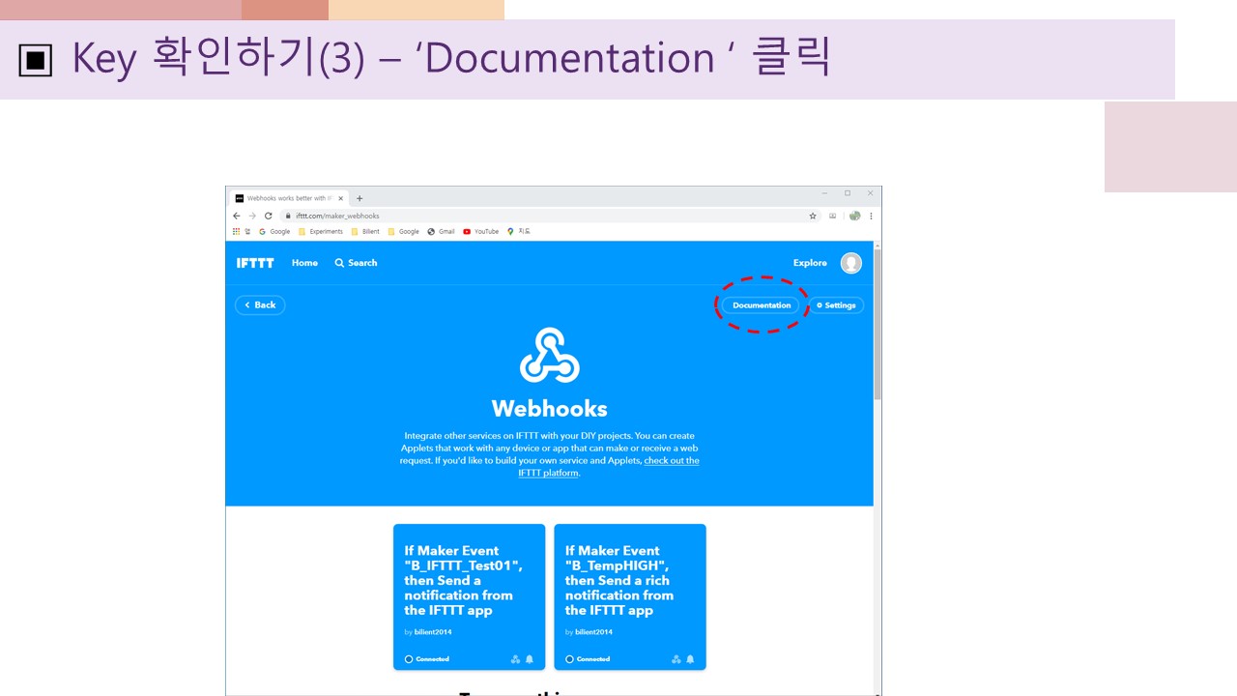The width and height of the screenshot is (1237, 696).
Task: Click the scrollbar up arrow
Action: point(877,246)
